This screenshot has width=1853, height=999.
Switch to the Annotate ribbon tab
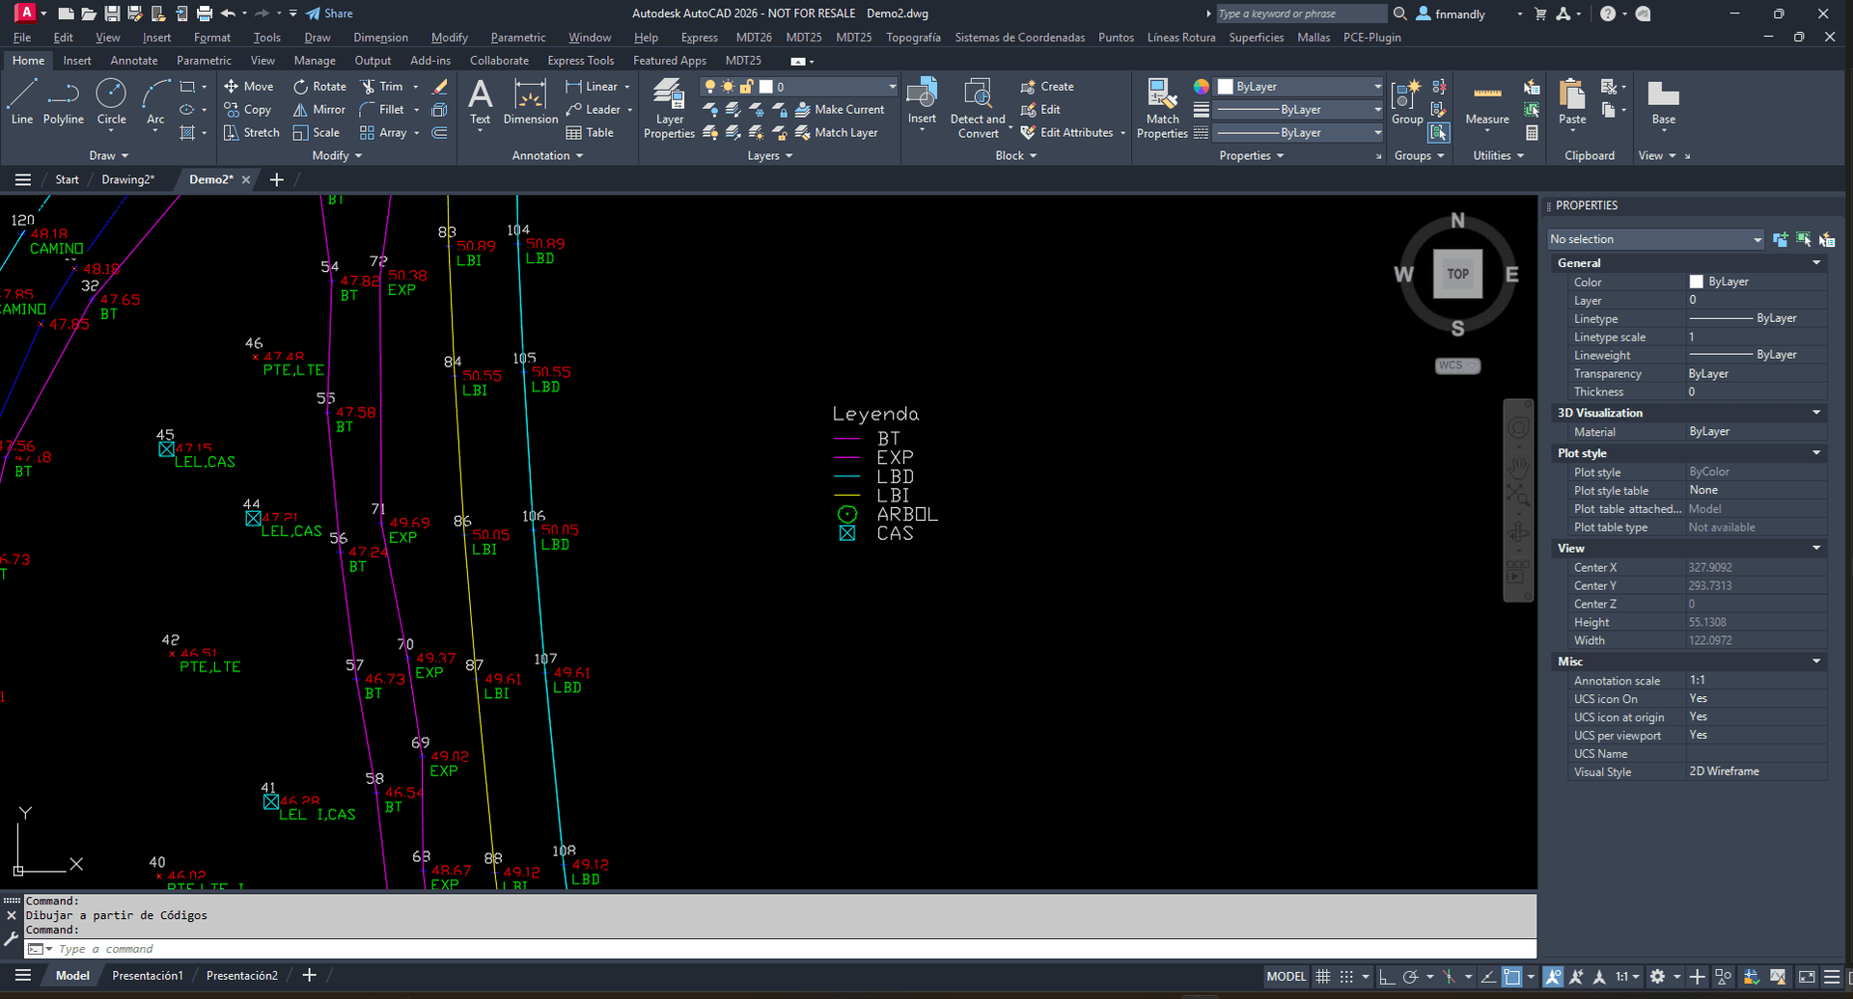pos(134,60)
